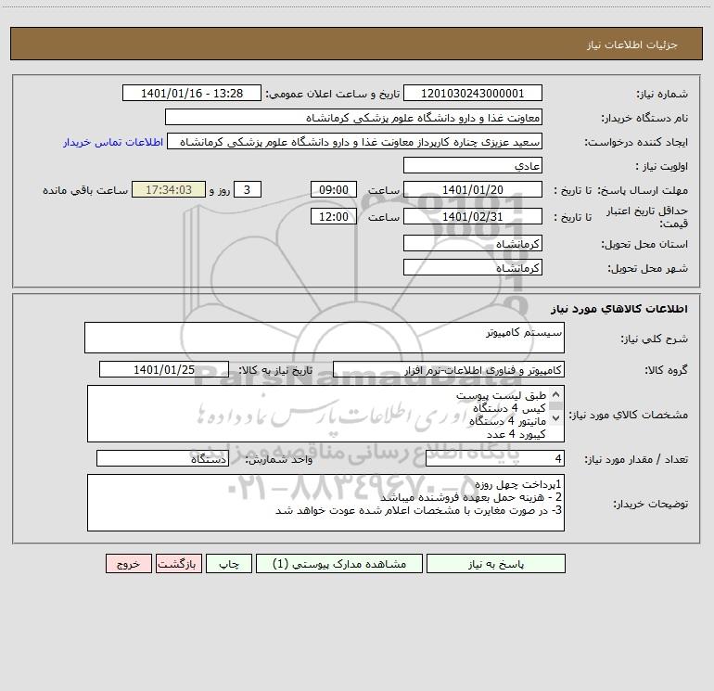
Task: Click the unit of measure field دستگاه
Action: click(162, 459)
